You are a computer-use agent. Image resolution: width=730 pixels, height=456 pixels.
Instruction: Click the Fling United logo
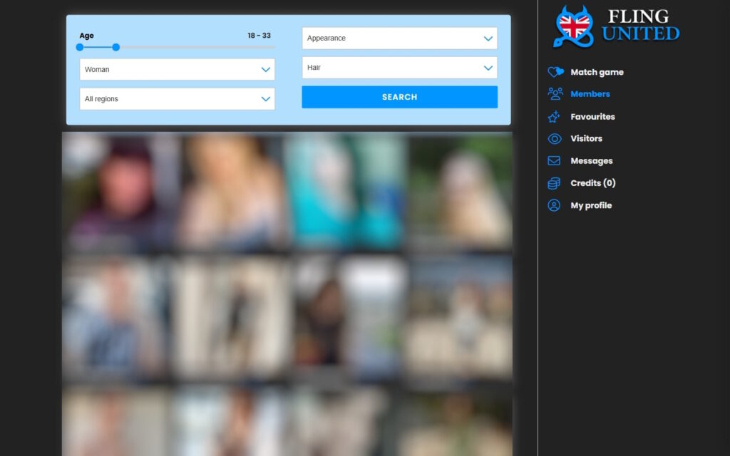tap(616, 26)
